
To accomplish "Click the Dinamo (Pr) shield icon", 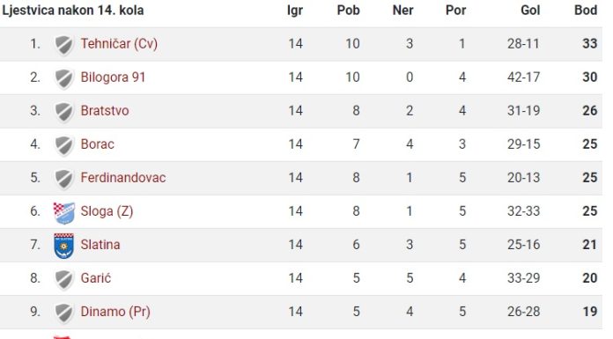I will coord(64,313).
